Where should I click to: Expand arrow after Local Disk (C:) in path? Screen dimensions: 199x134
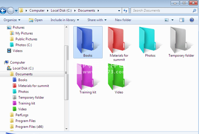click(75, 11)
